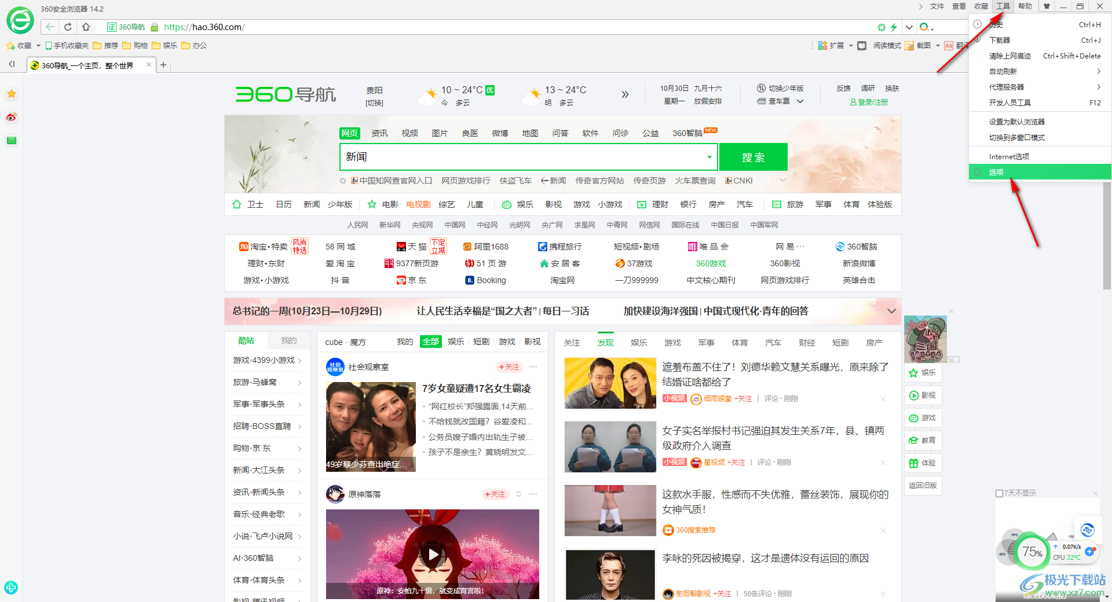Click the 影视 shortcut in the right rail
Viewport: 1112px width, 602px height.
tap(923, 395)
